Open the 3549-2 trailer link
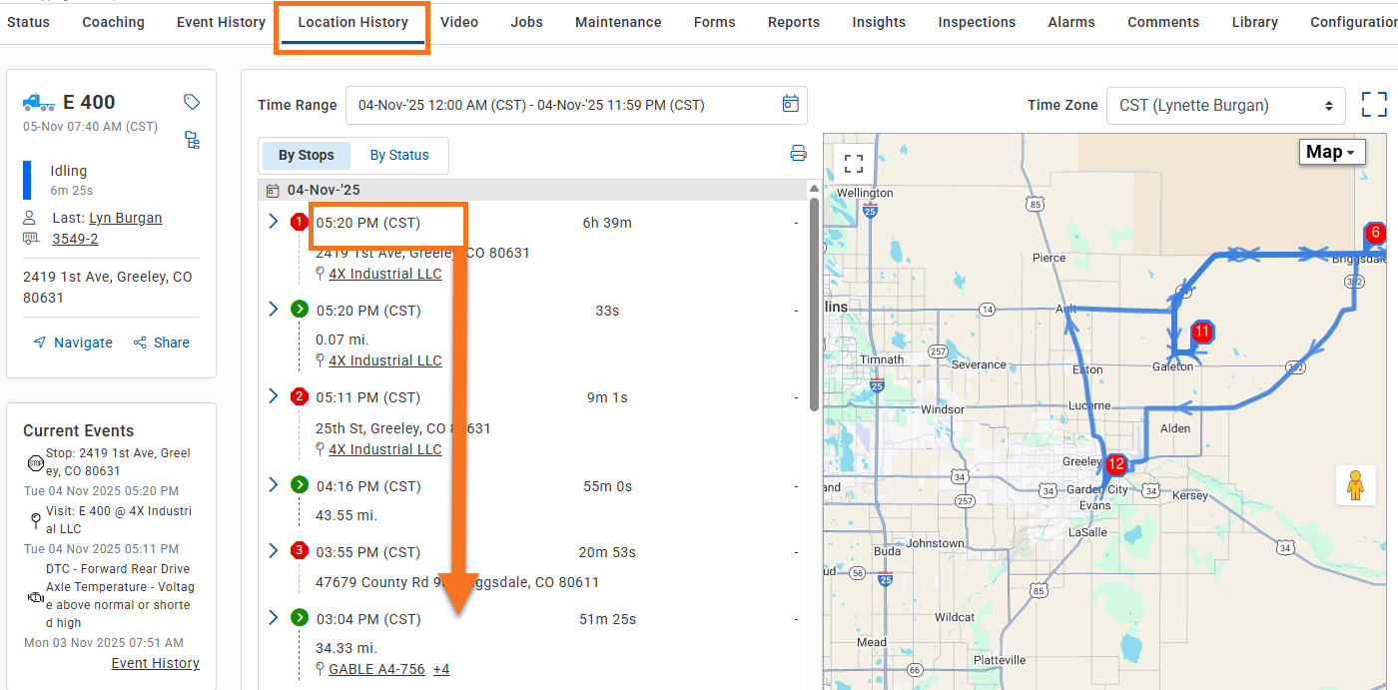This screenshot has height=690, width=1398. 75,239
